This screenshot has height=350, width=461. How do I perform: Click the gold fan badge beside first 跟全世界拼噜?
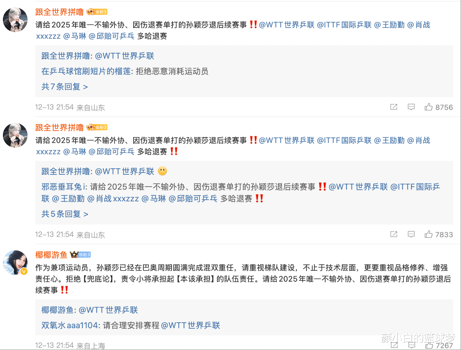click(97, 12)
